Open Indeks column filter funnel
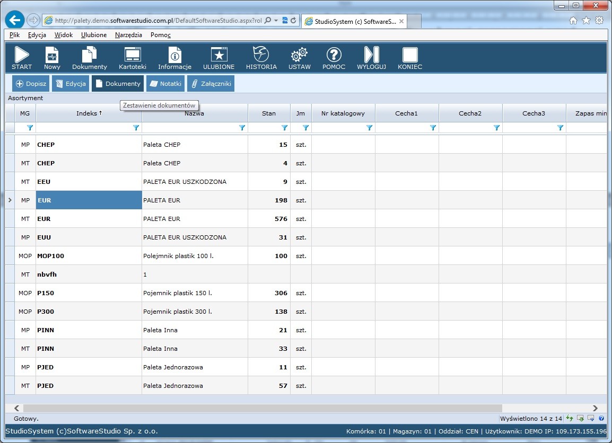Viewport: 612px width, 443px height. click(x=136, y=128)
